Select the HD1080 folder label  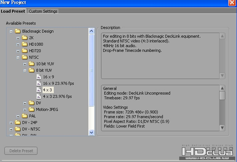point(36,44)
